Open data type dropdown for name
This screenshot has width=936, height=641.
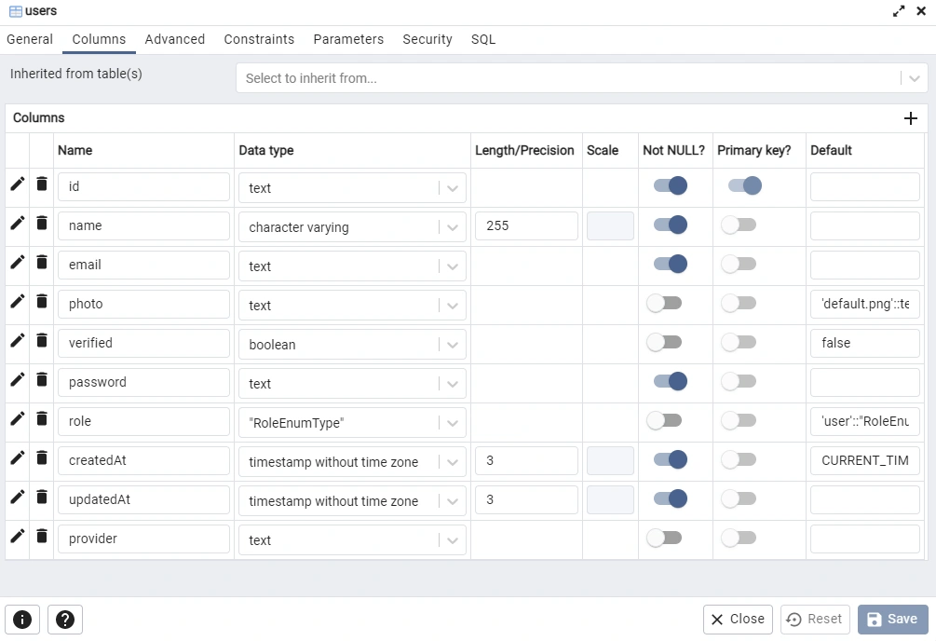click(352, 227)
